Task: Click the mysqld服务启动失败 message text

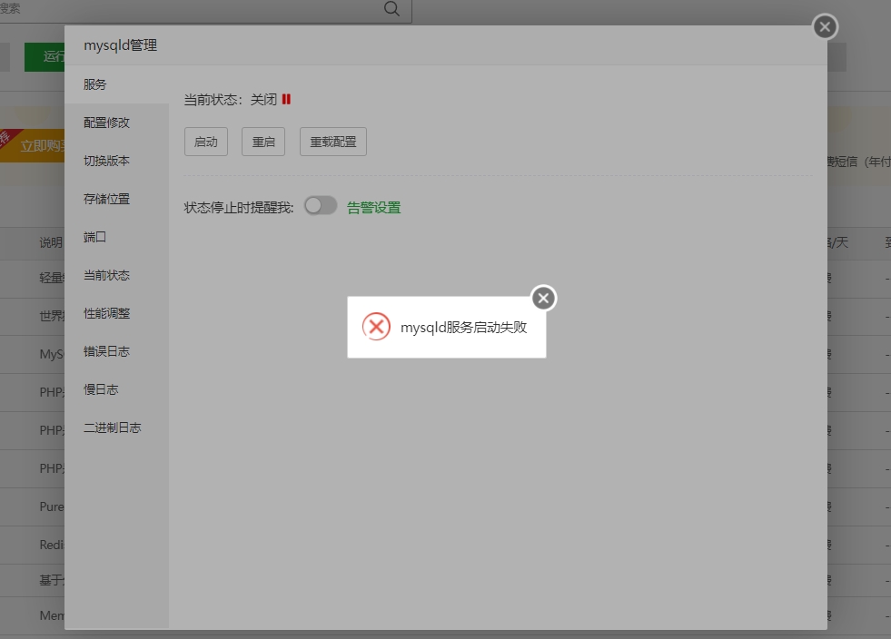Action: (x=464, y=327)
